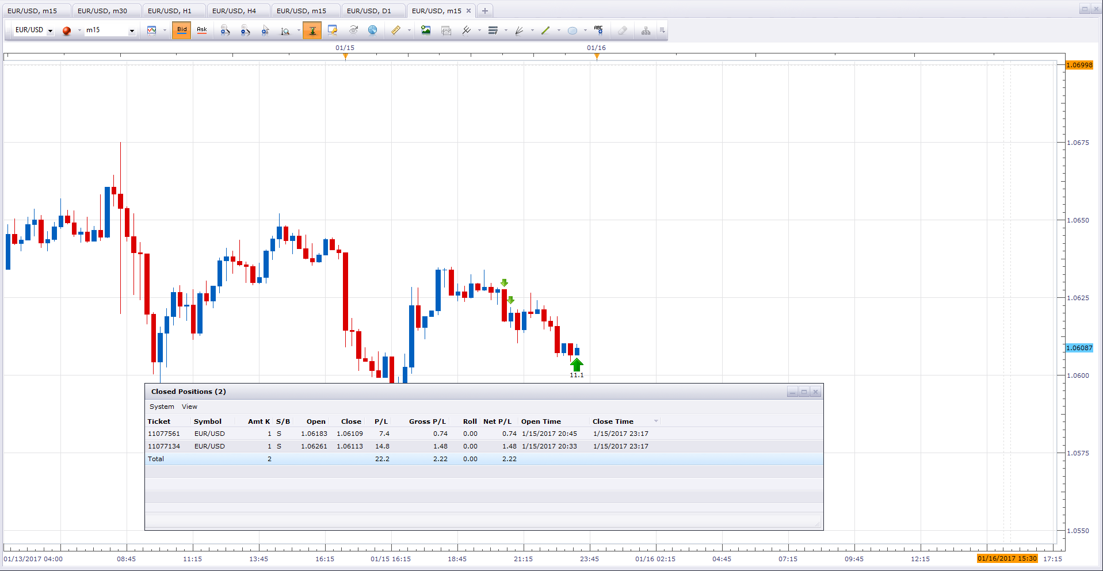Click the Open price 1.06183 cell

(314, 434)
